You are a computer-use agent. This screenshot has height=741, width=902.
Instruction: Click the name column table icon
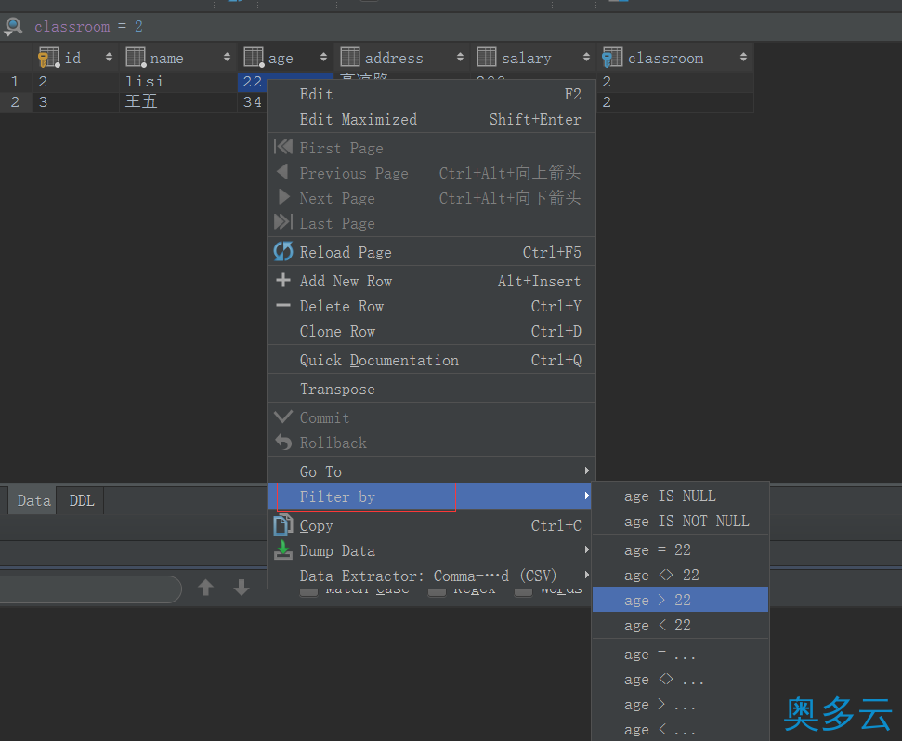tap(136, 58)
